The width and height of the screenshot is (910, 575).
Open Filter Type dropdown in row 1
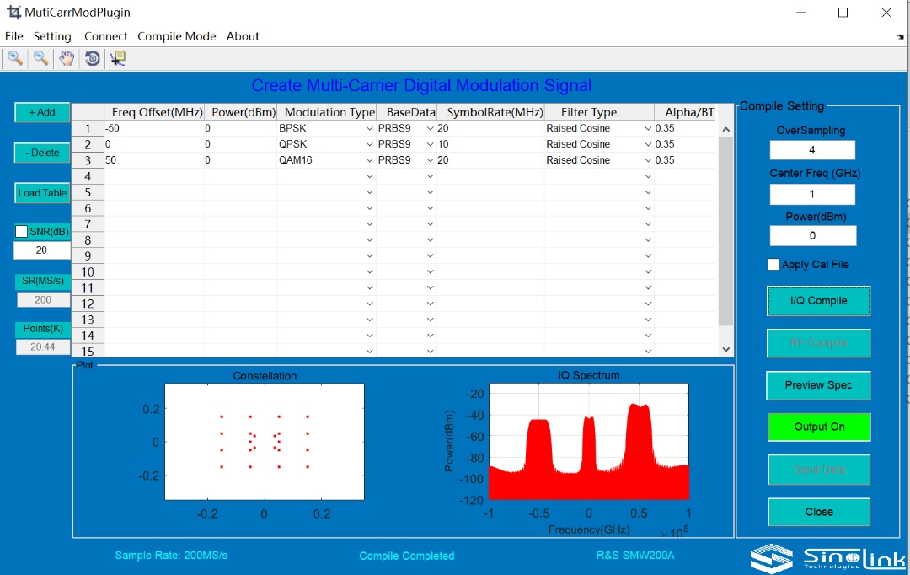648,128
